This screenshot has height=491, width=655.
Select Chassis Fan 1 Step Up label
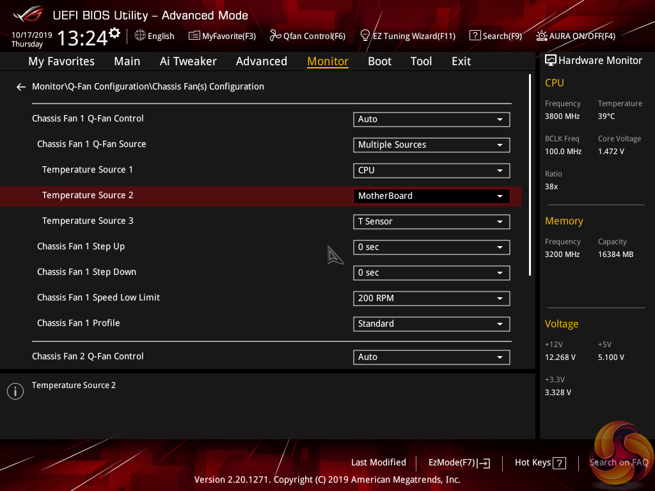pyautogui.click(x=81, y=247)
